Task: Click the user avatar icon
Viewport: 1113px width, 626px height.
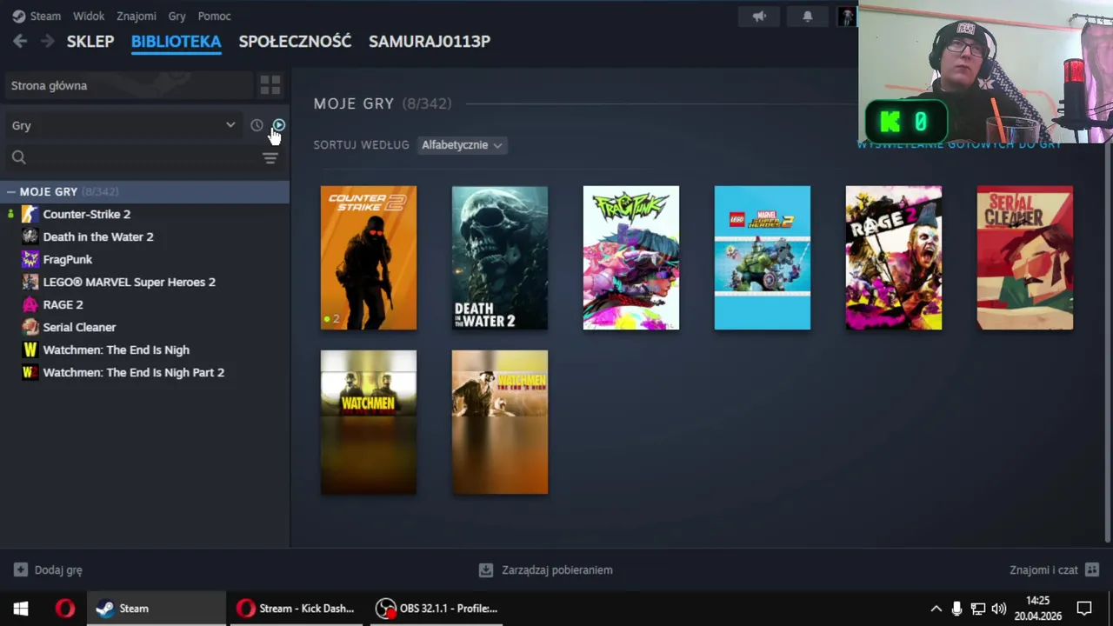Action: [x=846, y=17]
